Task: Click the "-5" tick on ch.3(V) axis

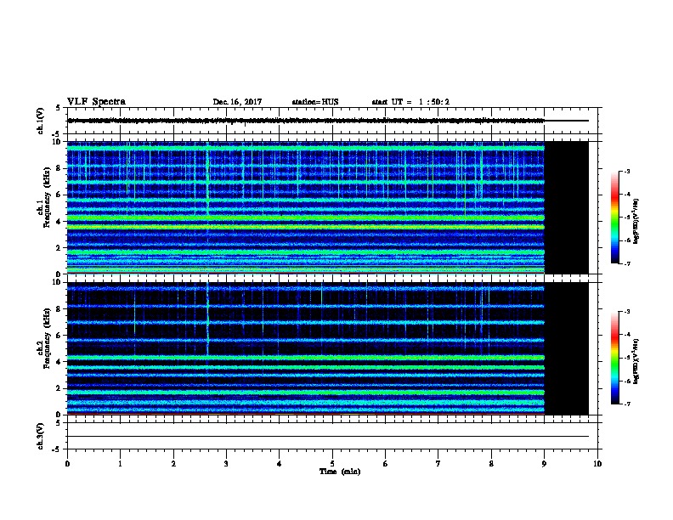Action: pos(56,449)
